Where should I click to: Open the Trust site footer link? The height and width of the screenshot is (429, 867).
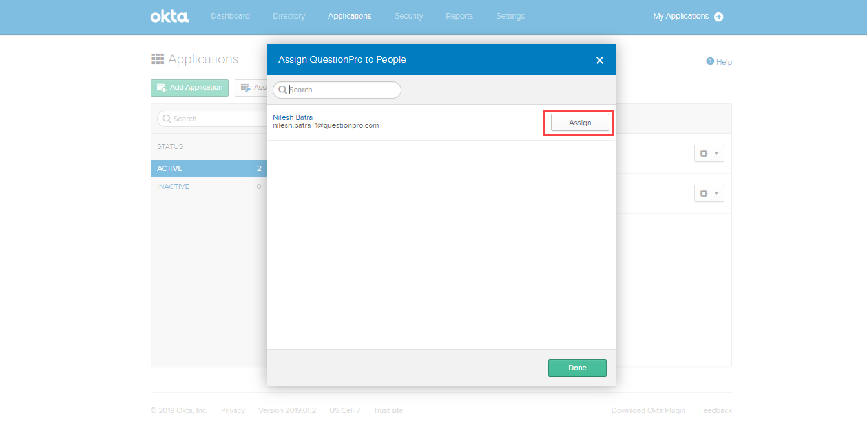click(x=388, y=410)
